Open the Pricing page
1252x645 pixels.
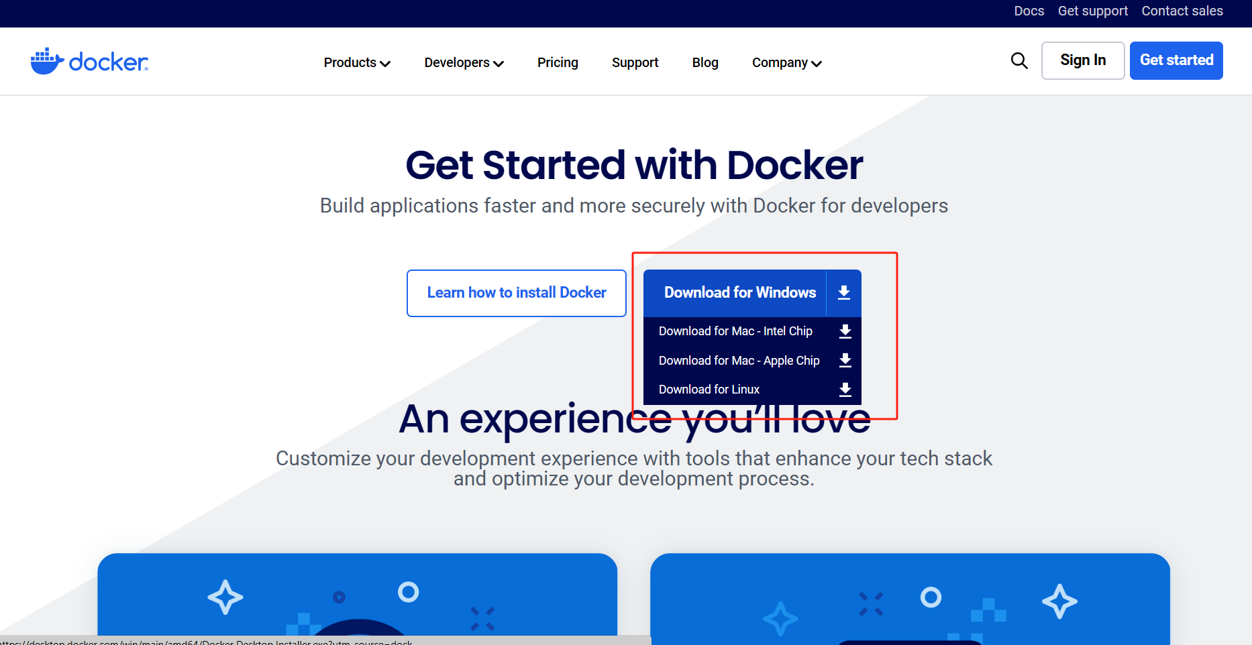tap(558, 62)
